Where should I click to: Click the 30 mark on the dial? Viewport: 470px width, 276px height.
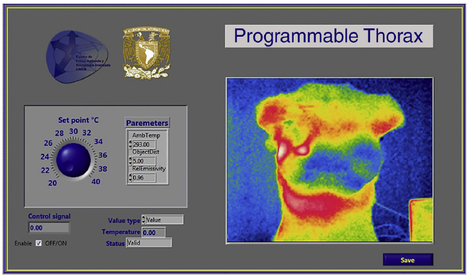click(x=73, y=131)
